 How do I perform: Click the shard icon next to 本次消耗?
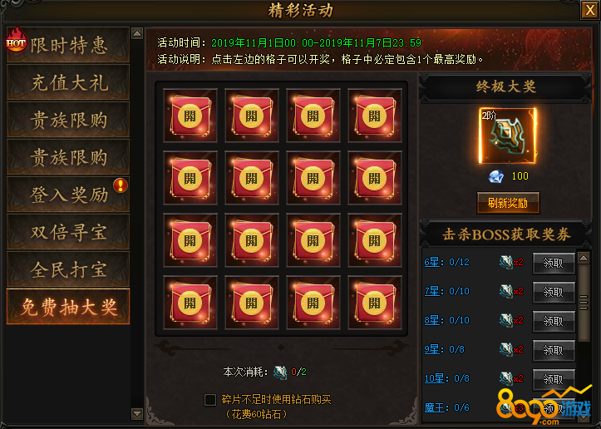coord(280,372)
